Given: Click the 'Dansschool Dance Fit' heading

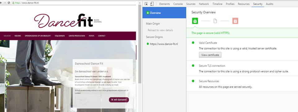Looking at the screenshot, I should 89,64.
